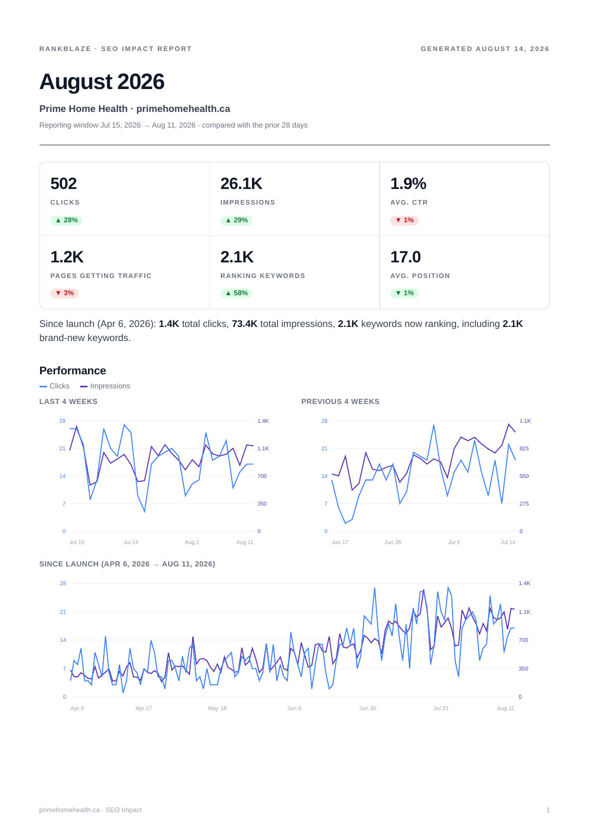The image size is (589, 833).
Task: Click the 2.1K ranking keywords value
Action: [237, 257]
